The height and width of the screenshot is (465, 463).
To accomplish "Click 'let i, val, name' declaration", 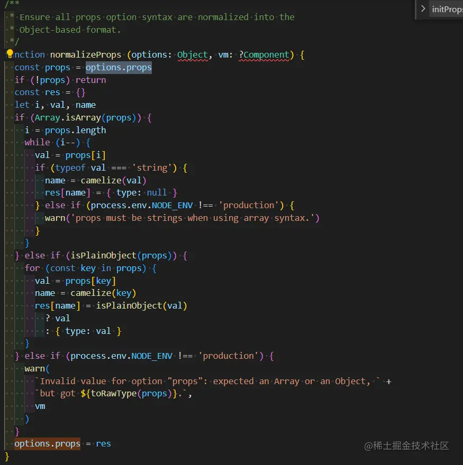I will point(55,105).
